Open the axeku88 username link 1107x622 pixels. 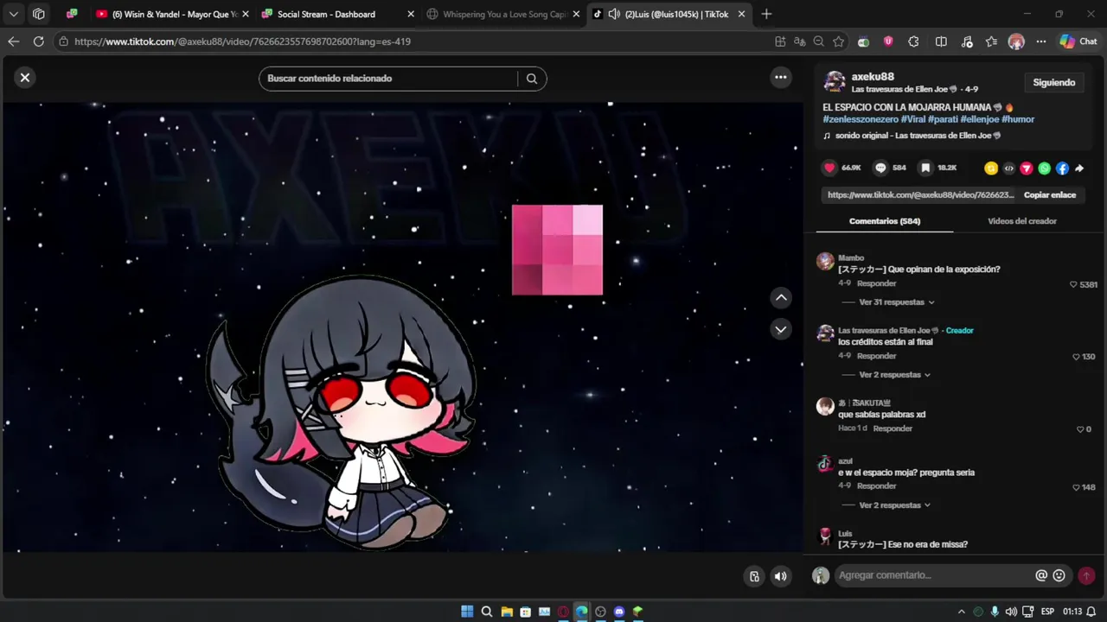(873, 77)
